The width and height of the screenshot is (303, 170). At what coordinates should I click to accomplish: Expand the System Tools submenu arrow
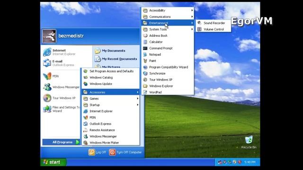tap(192, 29)
